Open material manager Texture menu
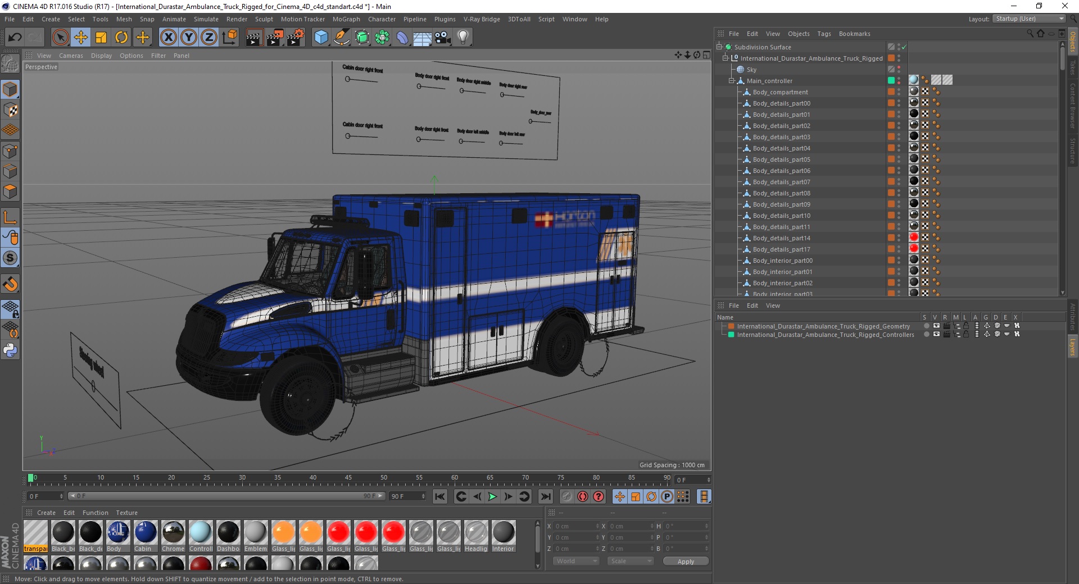 [126, 513]
